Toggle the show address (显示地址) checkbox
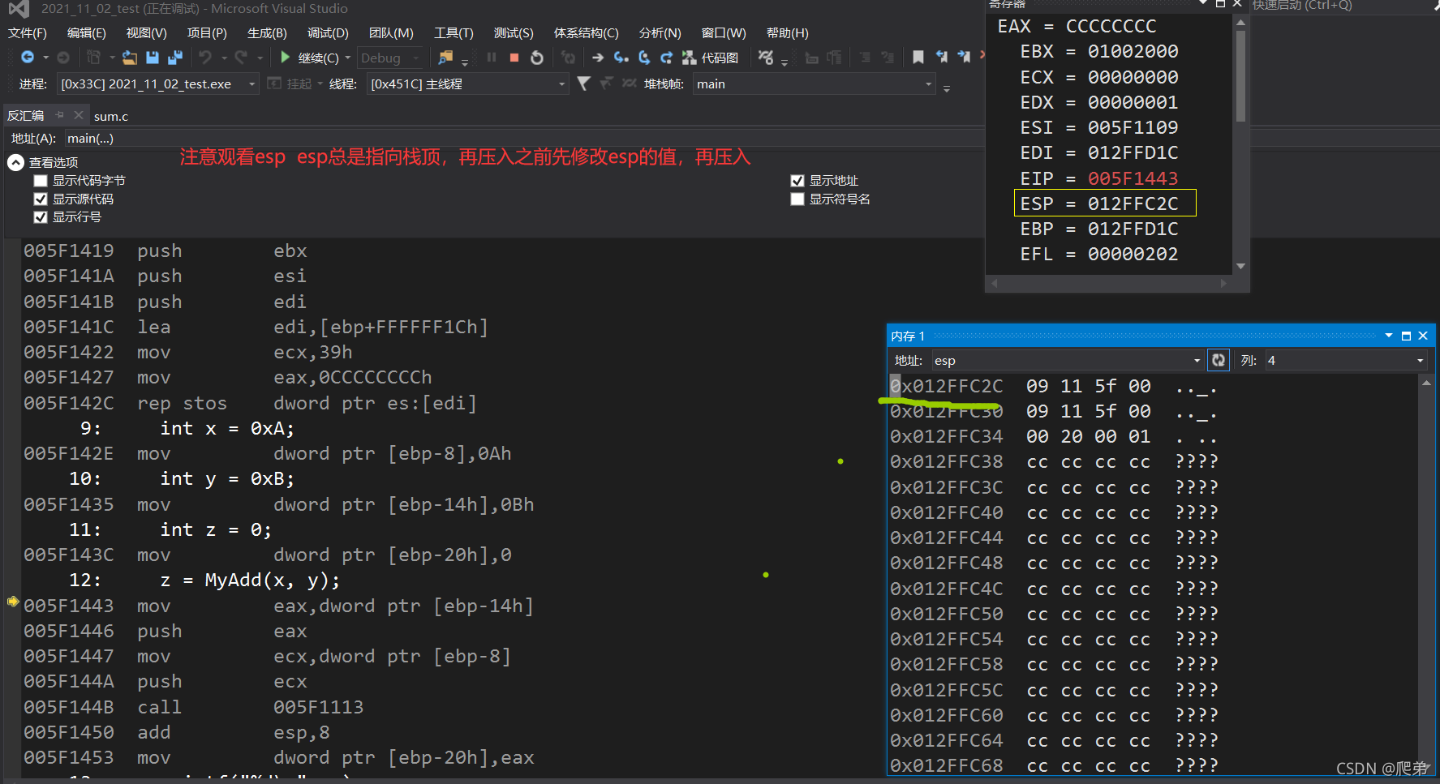Viewport: 1440px width, 784px height. [x=797, y=181]
